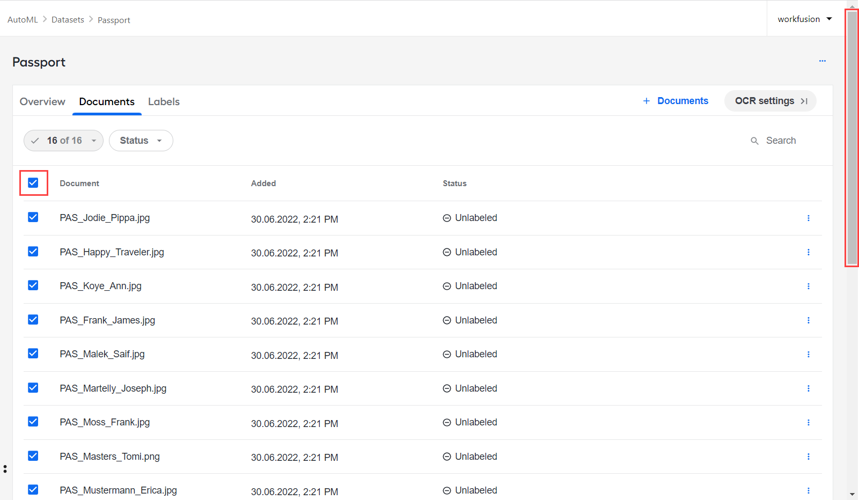Add documents with the plus Documents button
Image resolution: width=859 pixels, height=500 pixels.
tap(676, 101)
